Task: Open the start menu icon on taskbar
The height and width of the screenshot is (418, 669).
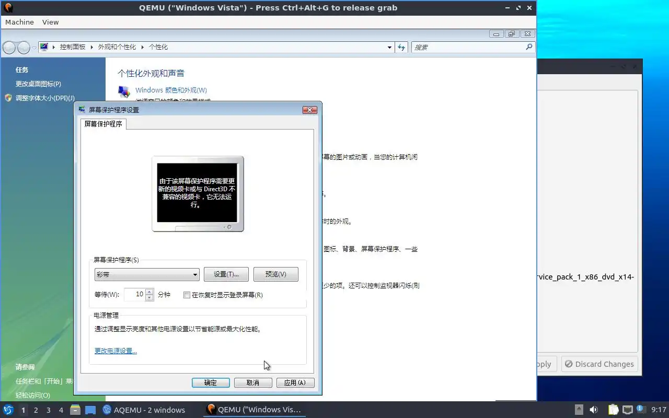Action: click(8, 410)
